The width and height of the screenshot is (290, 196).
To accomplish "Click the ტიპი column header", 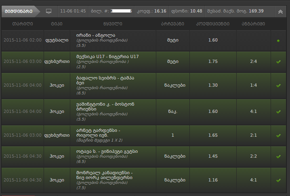I will tap(57, 24).
